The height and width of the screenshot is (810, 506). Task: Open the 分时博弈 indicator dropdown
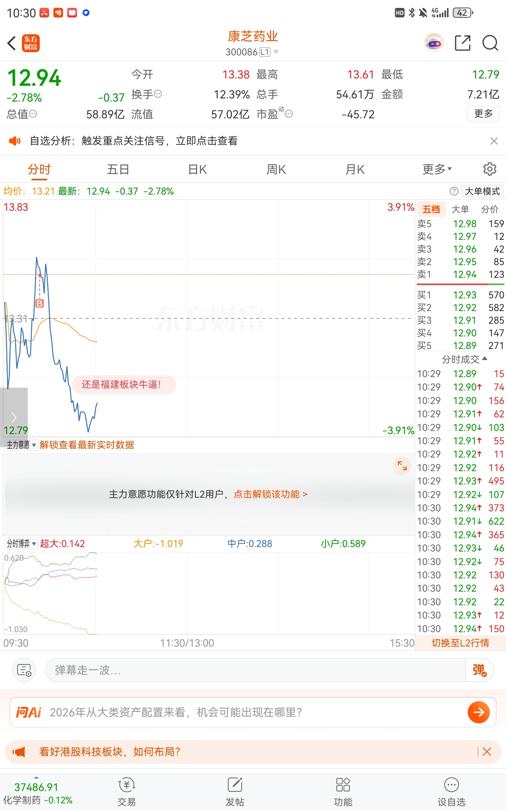coord(21,544)
